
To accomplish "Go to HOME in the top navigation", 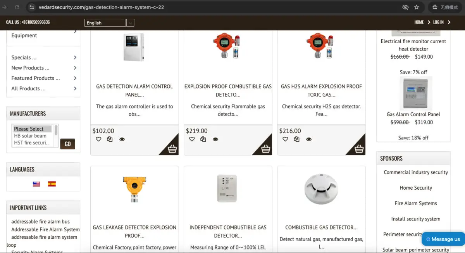I will tap(419, 22).
